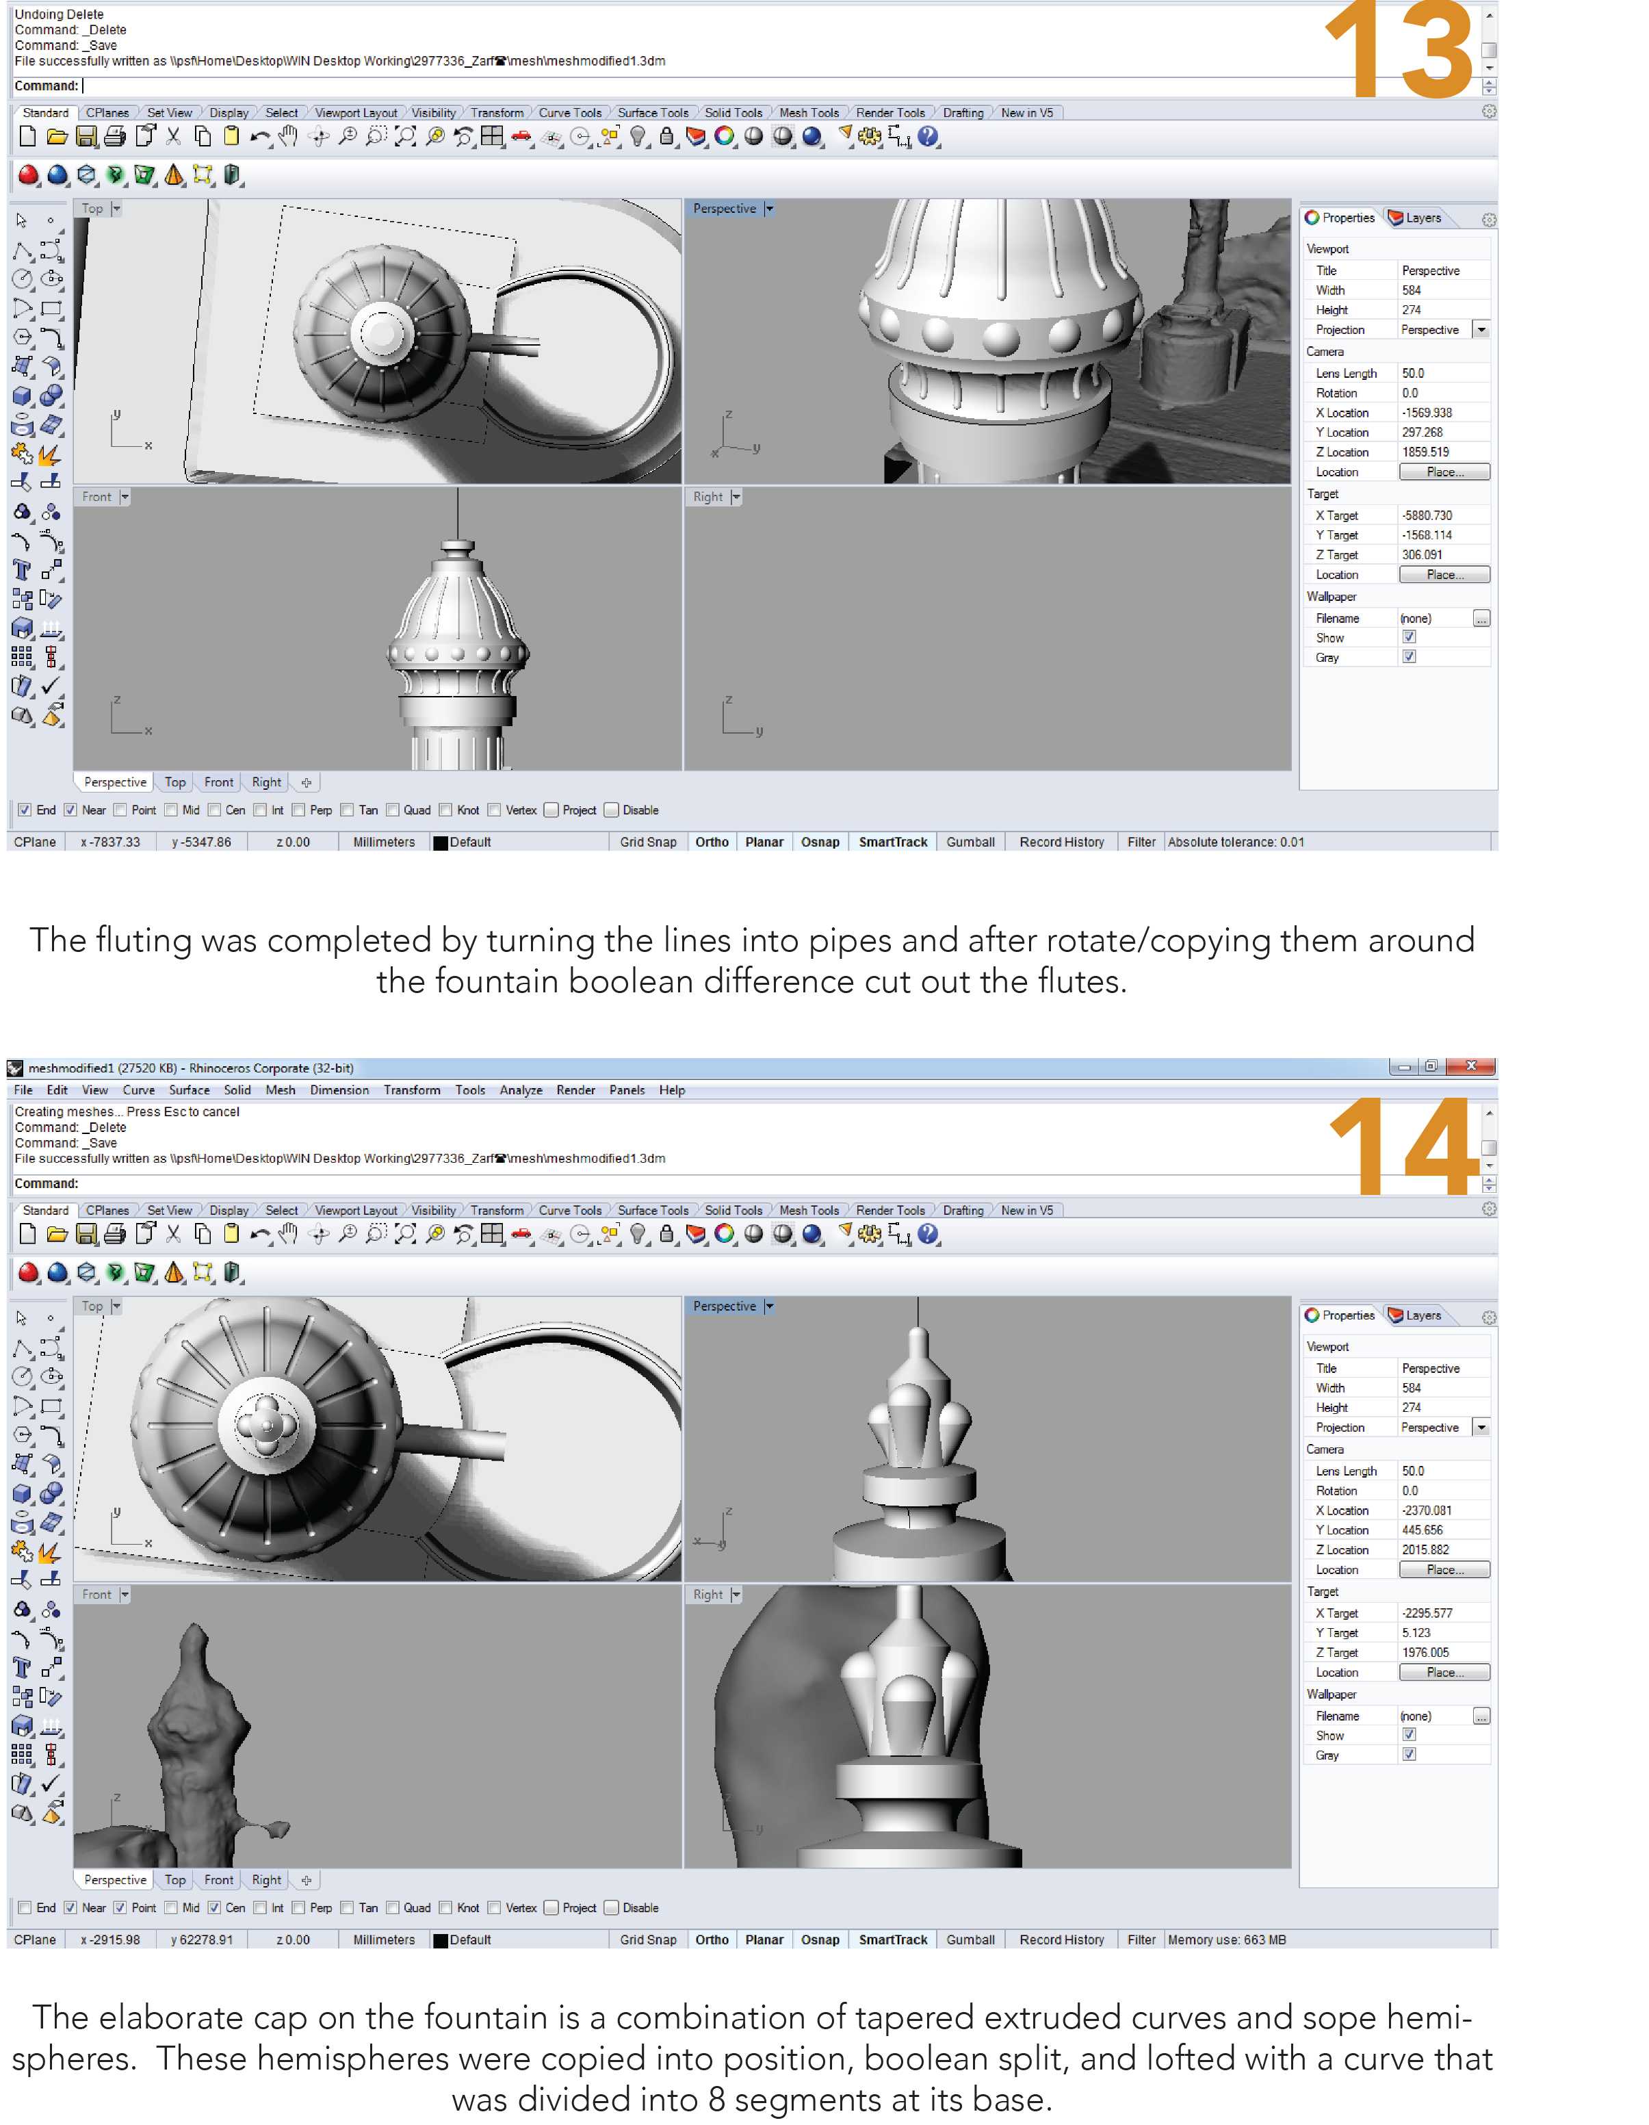Open the Projection dropdown in screenshot 14 properties

click(x=1481, y=1428)
